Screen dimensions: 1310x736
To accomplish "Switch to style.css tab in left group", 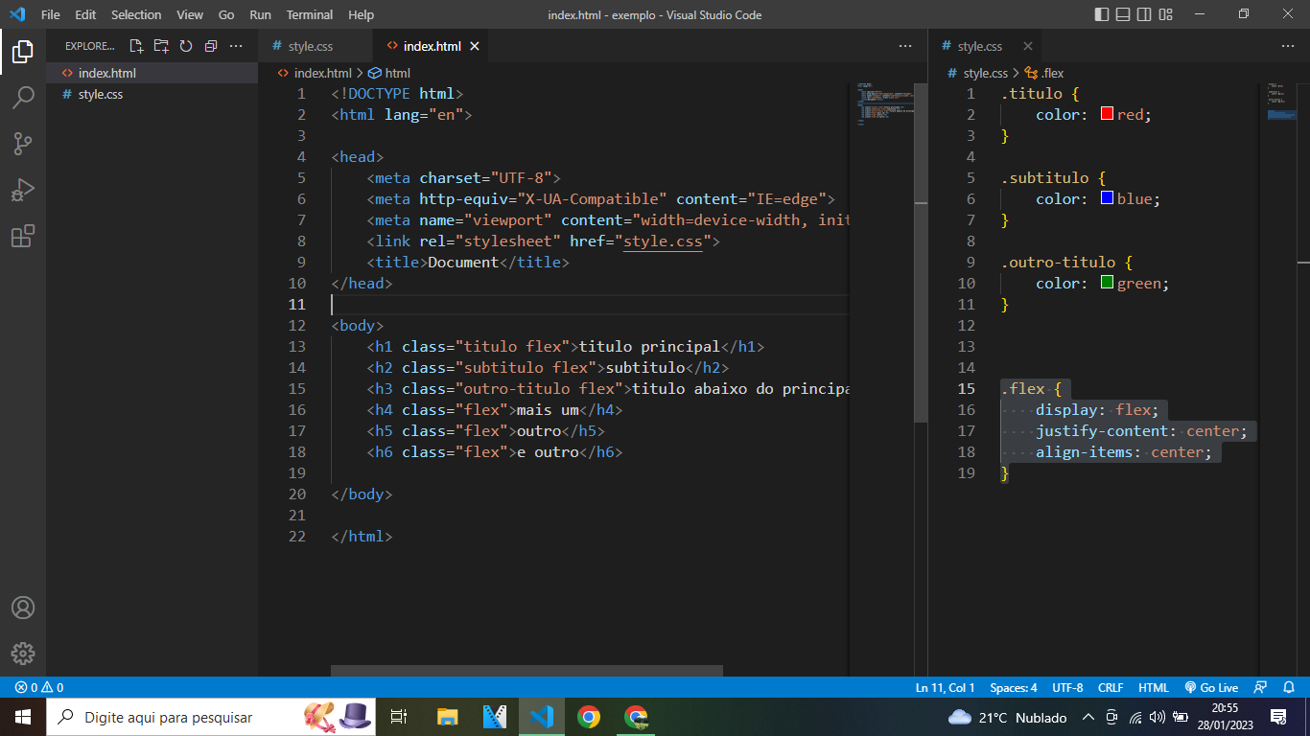I will (x=316, y=46).
